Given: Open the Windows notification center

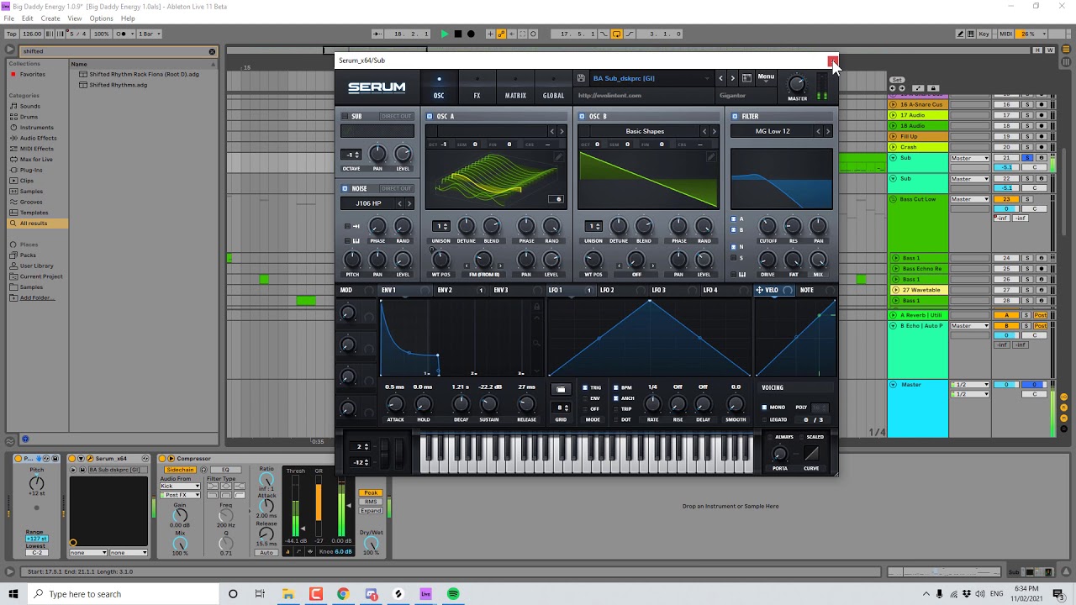Looking at the screenshot, I should (1058, 594).
